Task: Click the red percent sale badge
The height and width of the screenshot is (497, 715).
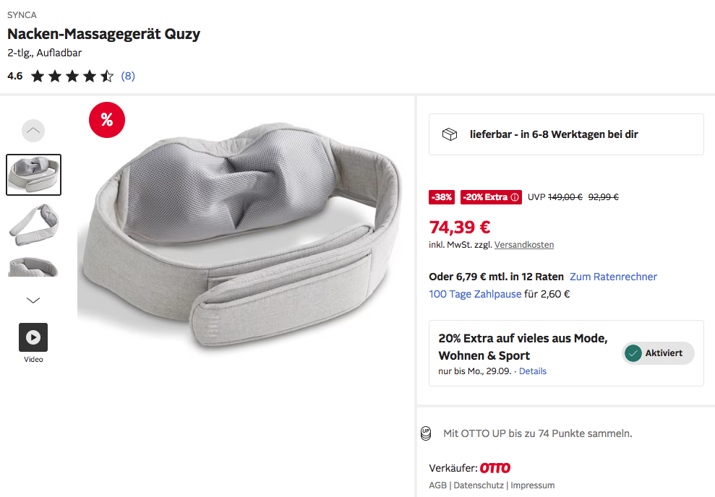Action: coord(107,120)
